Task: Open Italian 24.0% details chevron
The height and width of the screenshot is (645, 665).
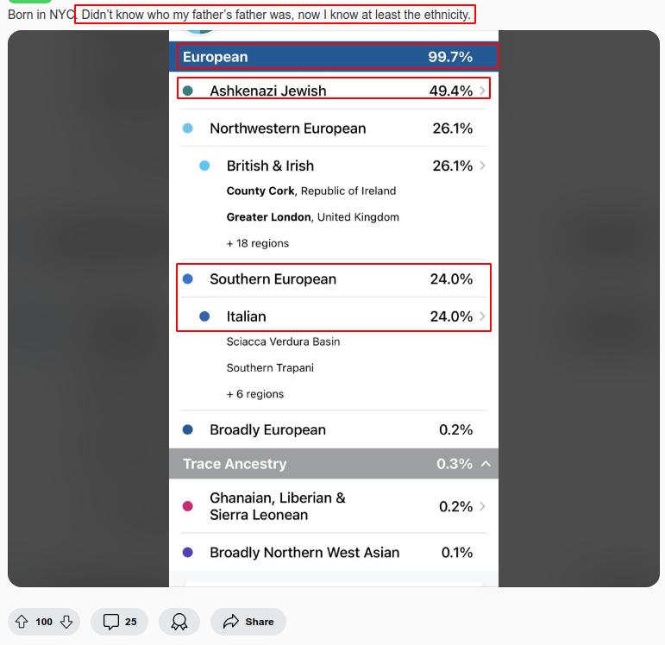Action: tap(482, 316)
